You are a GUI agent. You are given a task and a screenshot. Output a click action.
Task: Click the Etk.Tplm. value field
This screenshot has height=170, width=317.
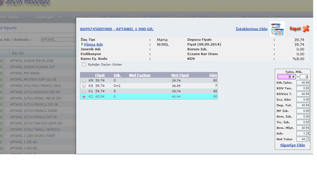pyautogui.click(x=303, y=82)
